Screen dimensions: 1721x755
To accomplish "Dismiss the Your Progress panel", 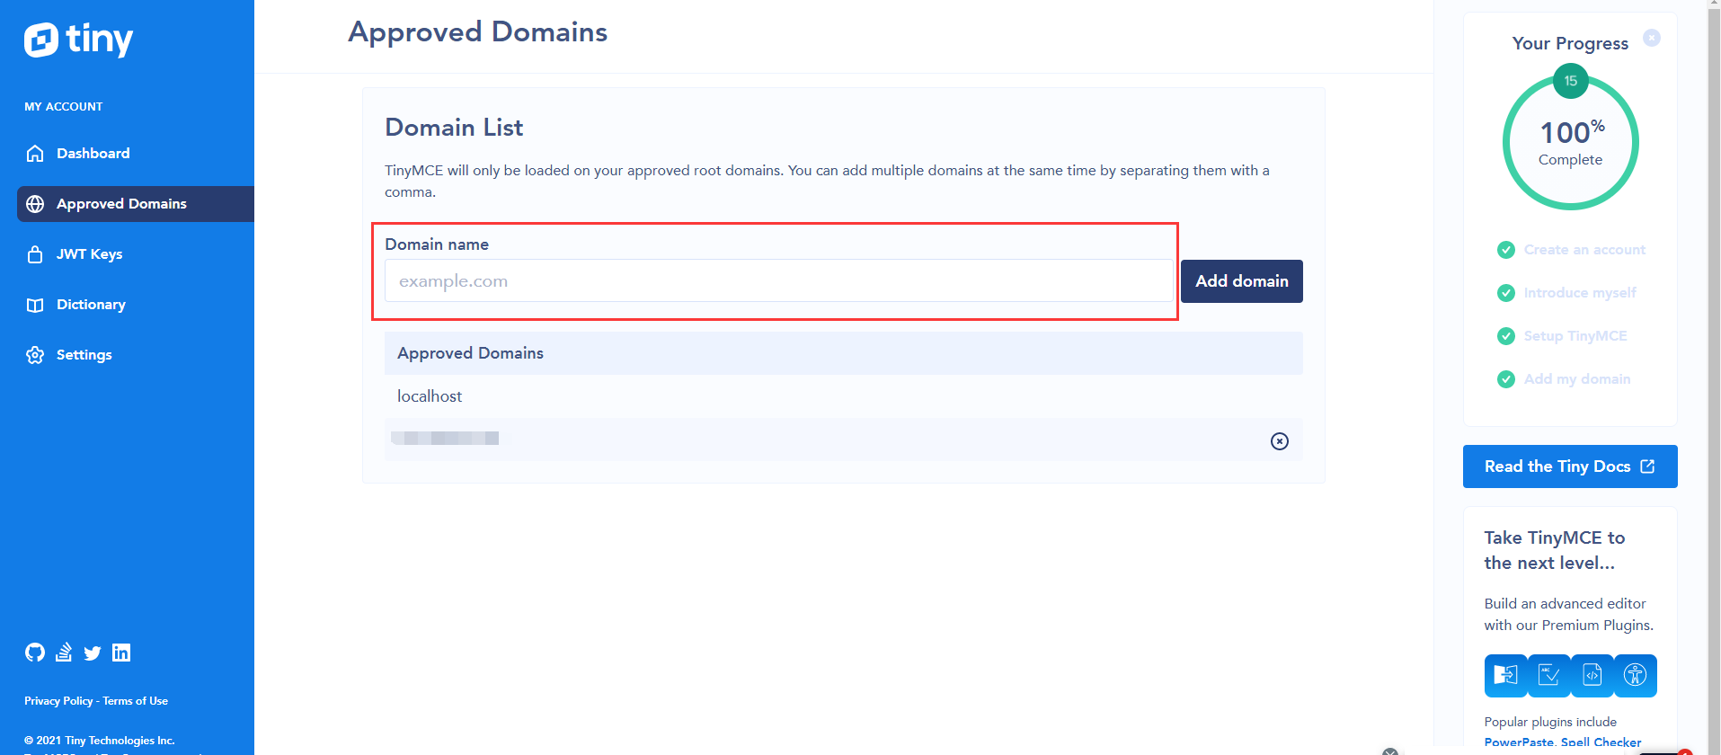I will [1652, 38].
